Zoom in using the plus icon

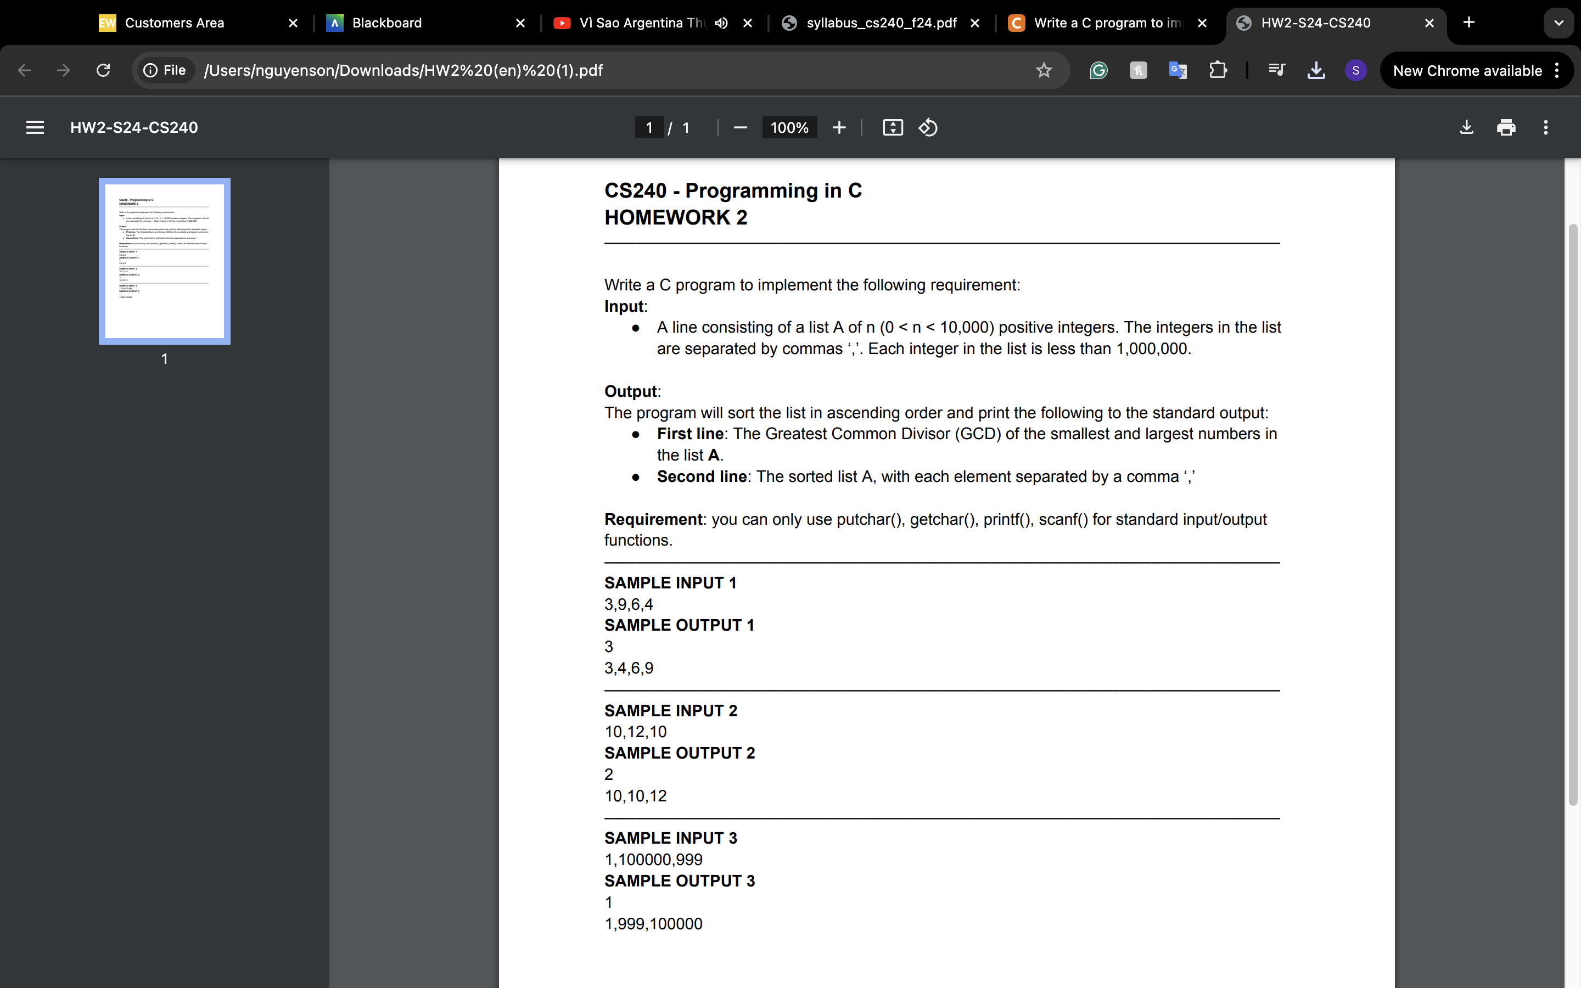pyautogui.click(x=838, y=127)
